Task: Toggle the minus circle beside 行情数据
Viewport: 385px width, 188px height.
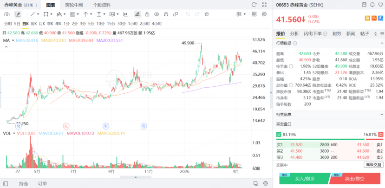Action: [295, 43]
